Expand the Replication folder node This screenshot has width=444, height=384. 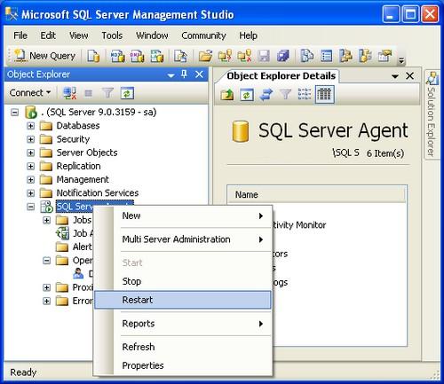pos(30,166)
